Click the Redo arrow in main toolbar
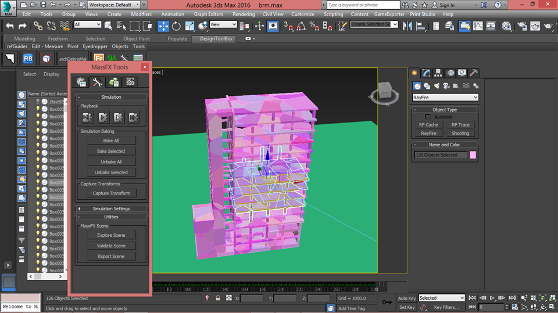This screenshot has height=313, width=558. coord(23,26)
